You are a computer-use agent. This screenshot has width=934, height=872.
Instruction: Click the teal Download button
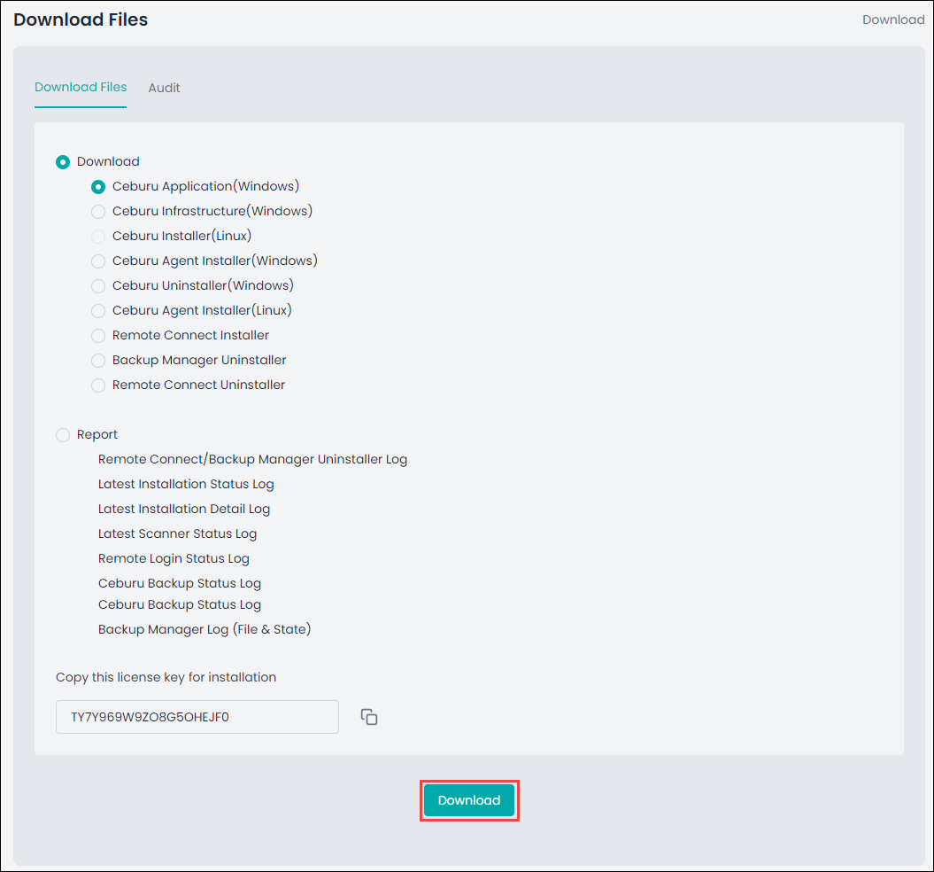click(469, 800)
